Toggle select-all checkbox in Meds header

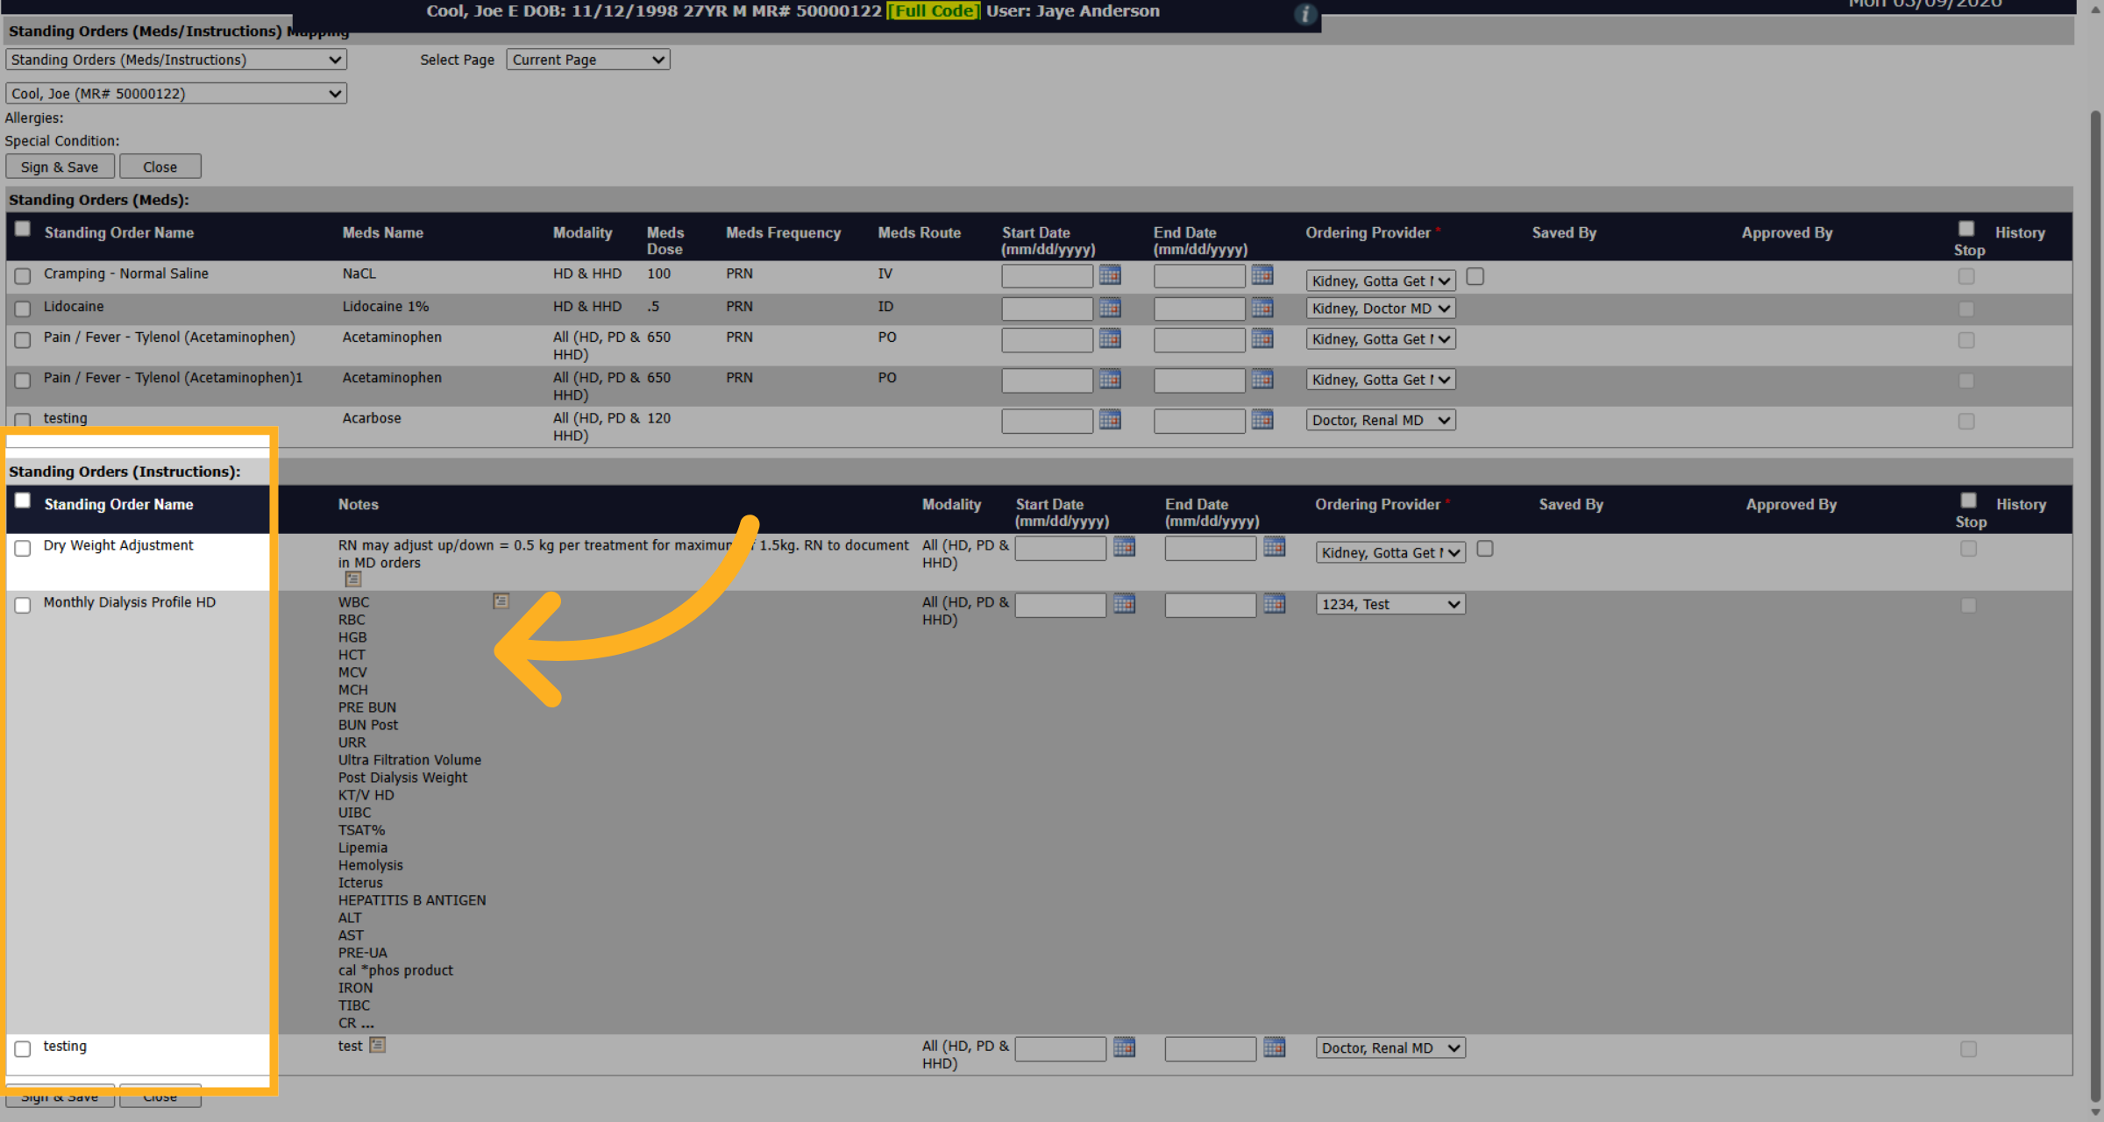[x=23, y=229]
